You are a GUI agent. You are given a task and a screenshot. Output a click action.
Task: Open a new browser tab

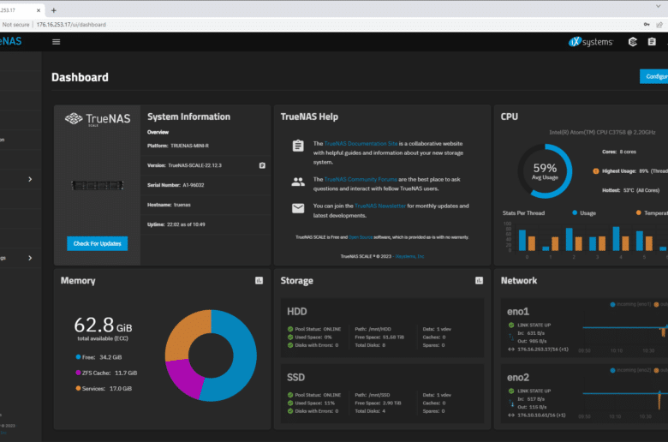(x=54, y=10)
